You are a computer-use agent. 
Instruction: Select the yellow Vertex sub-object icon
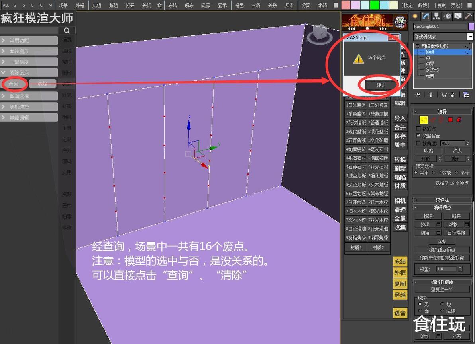424,120
